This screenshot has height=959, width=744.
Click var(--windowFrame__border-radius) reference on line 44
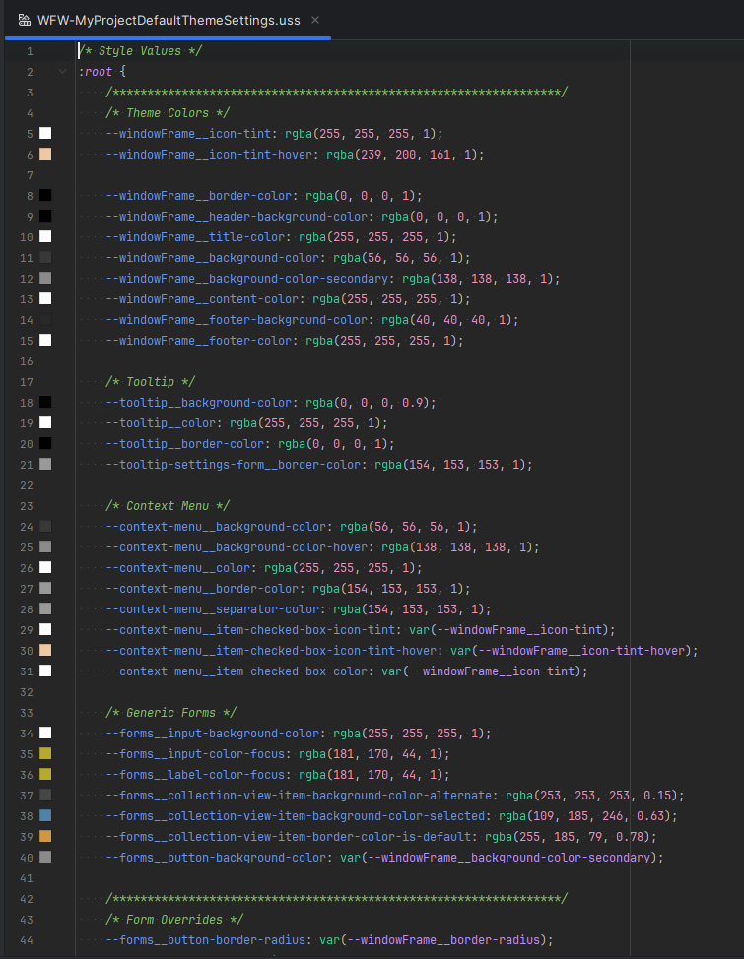point(433,940)
